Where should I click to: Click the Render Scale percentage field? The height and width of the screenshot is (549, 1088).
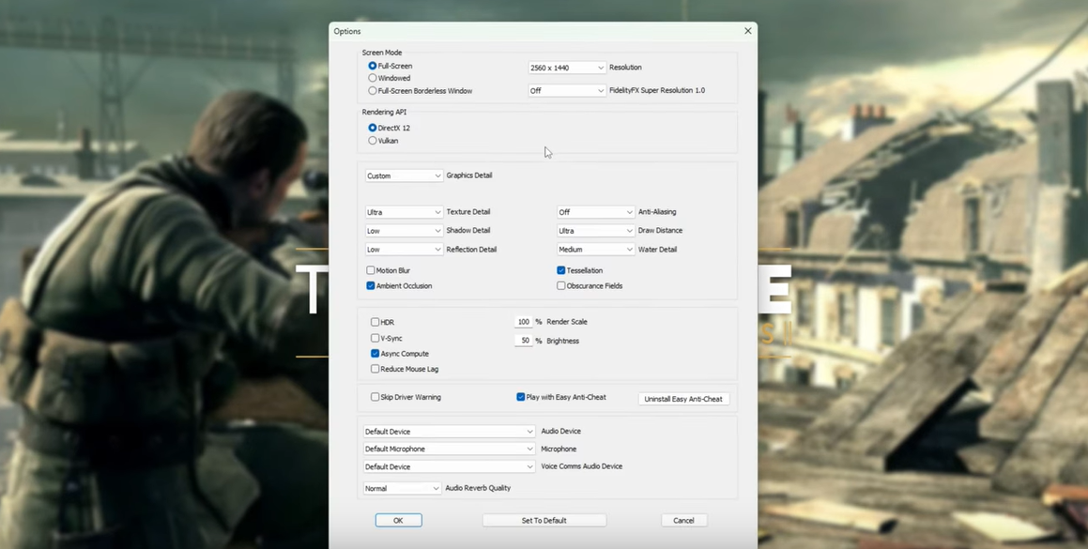pos(523,322)
